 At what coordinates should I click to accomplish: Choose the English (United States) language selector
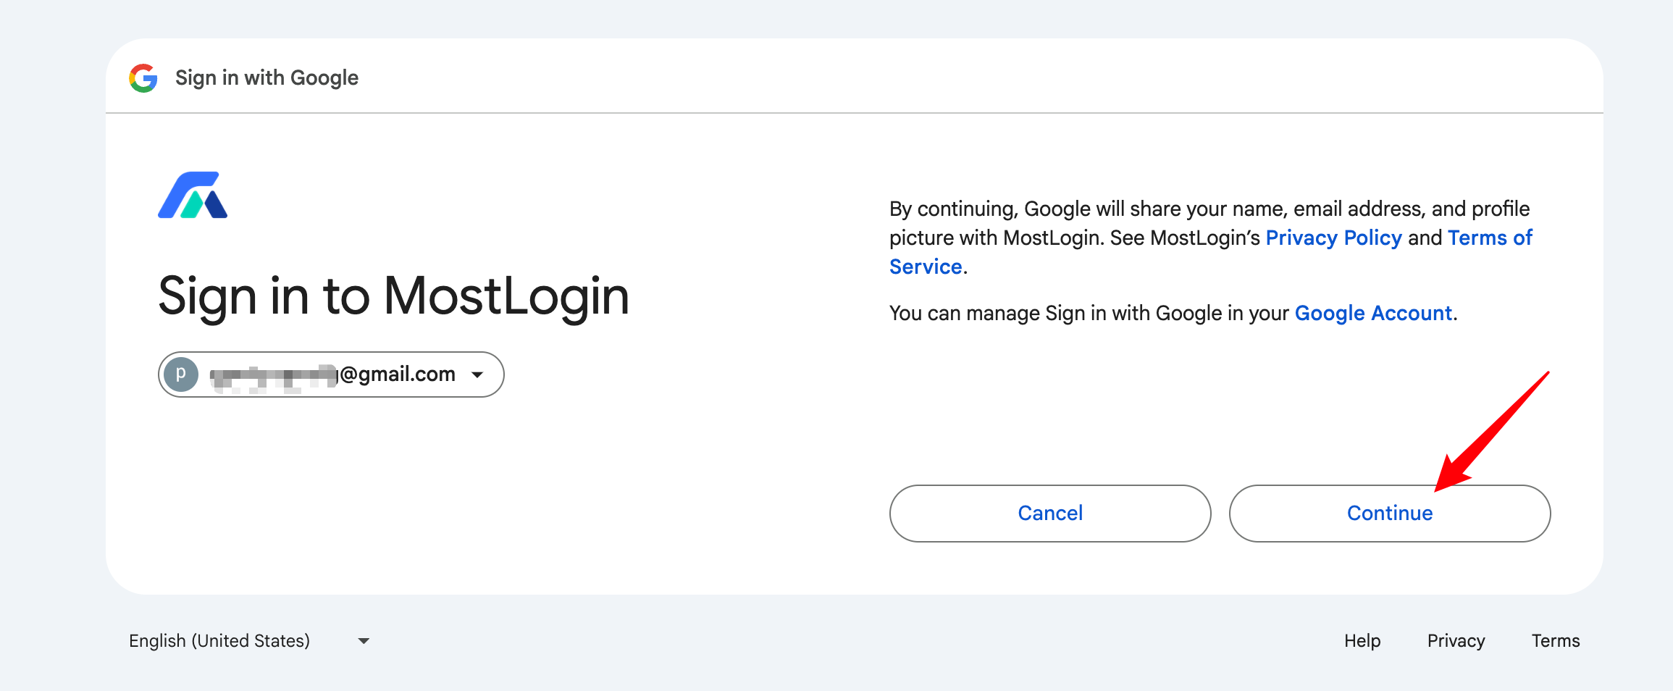[x=249, y=641]
